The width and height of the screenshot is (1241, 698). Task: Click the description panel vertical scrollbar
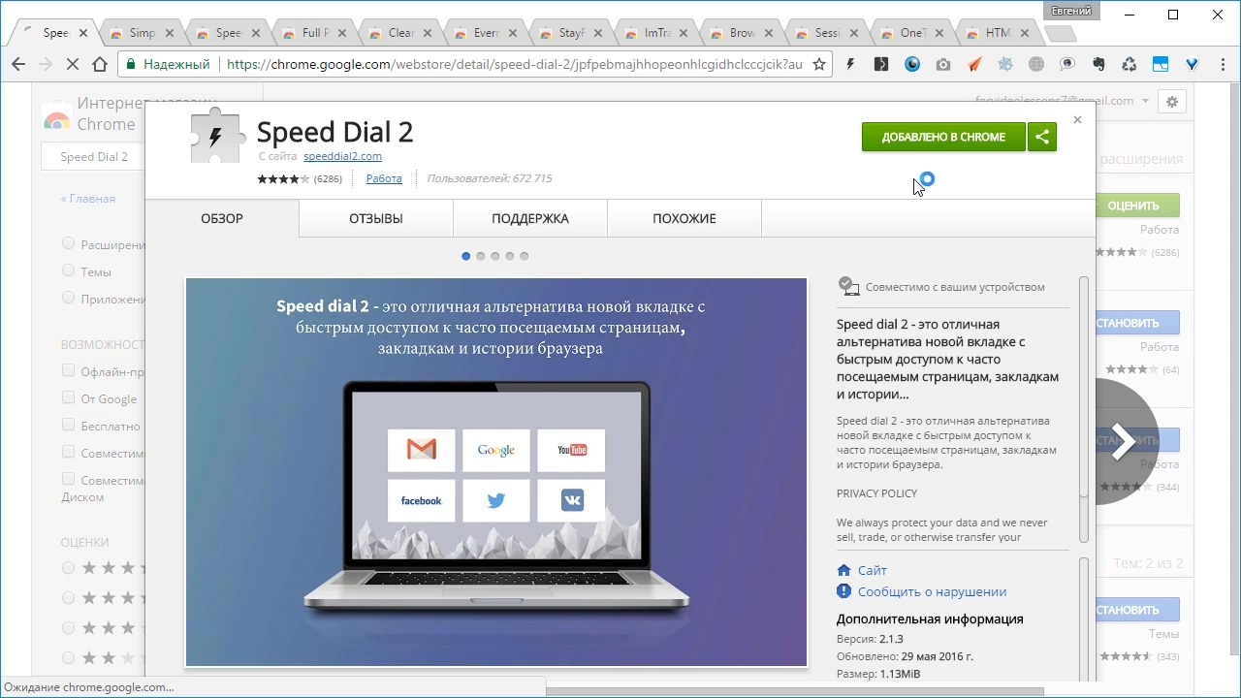[1084, 409]
